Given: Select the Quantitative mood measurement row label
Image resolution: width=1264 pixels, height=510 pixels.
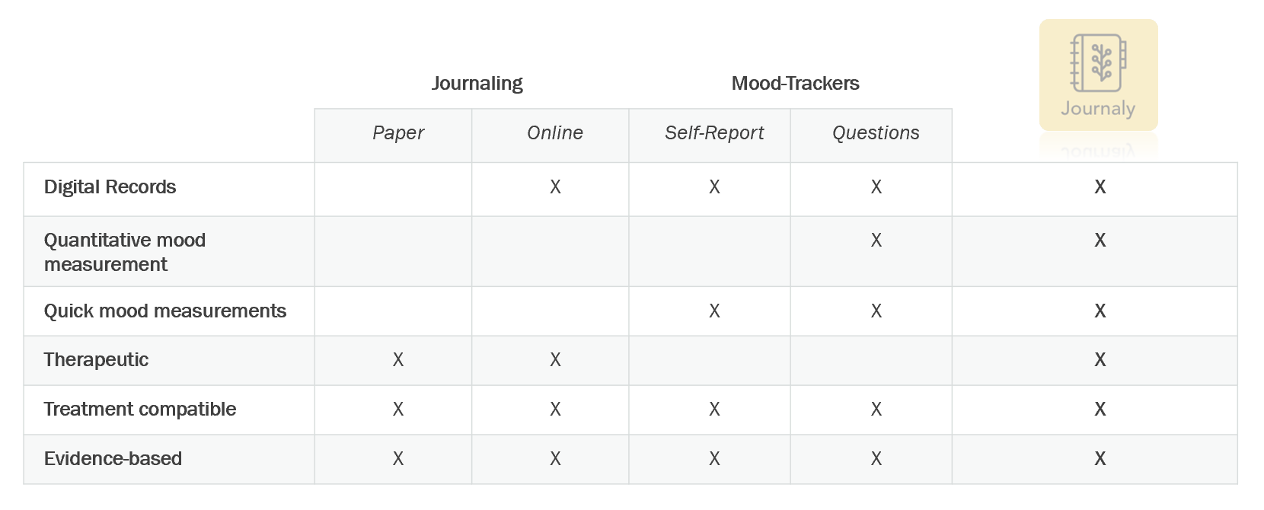Looking at the screenshot, I should point(125,252).
